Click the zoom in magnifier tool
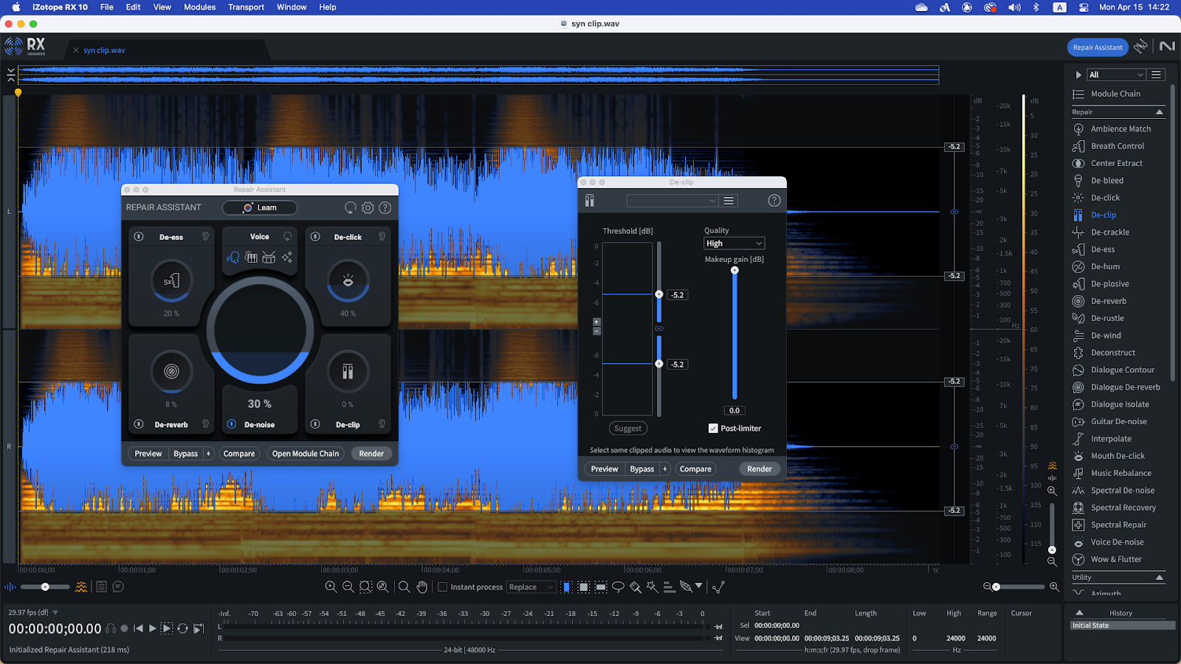Screen dimensions: 1181x664 click(331, 587)
